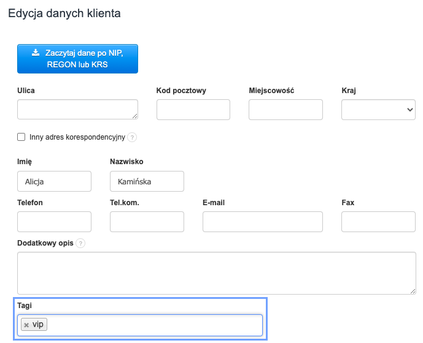Click inside the Dodatkowy opis textarea
The height and width of the screenshot is (343, 423).
217,273
